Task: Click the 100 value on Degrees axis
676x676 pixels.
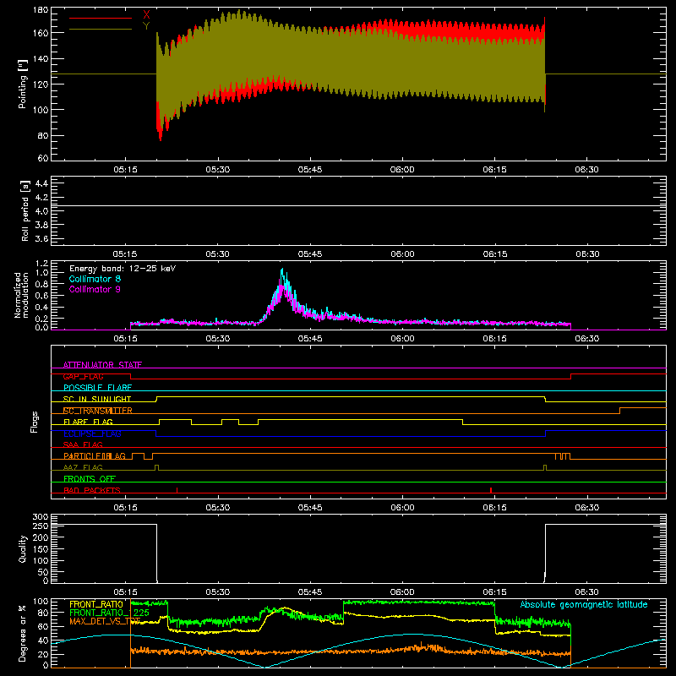Action: point(41,602)
